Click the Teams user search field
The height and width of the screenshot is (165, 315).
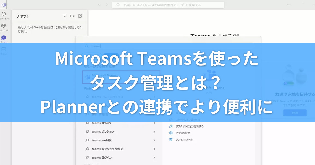(x=168, y=5)
